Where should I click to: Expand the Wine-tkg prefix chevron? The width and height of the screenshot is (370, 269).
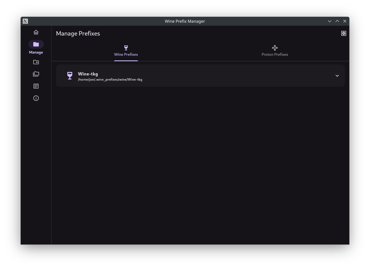337,76
